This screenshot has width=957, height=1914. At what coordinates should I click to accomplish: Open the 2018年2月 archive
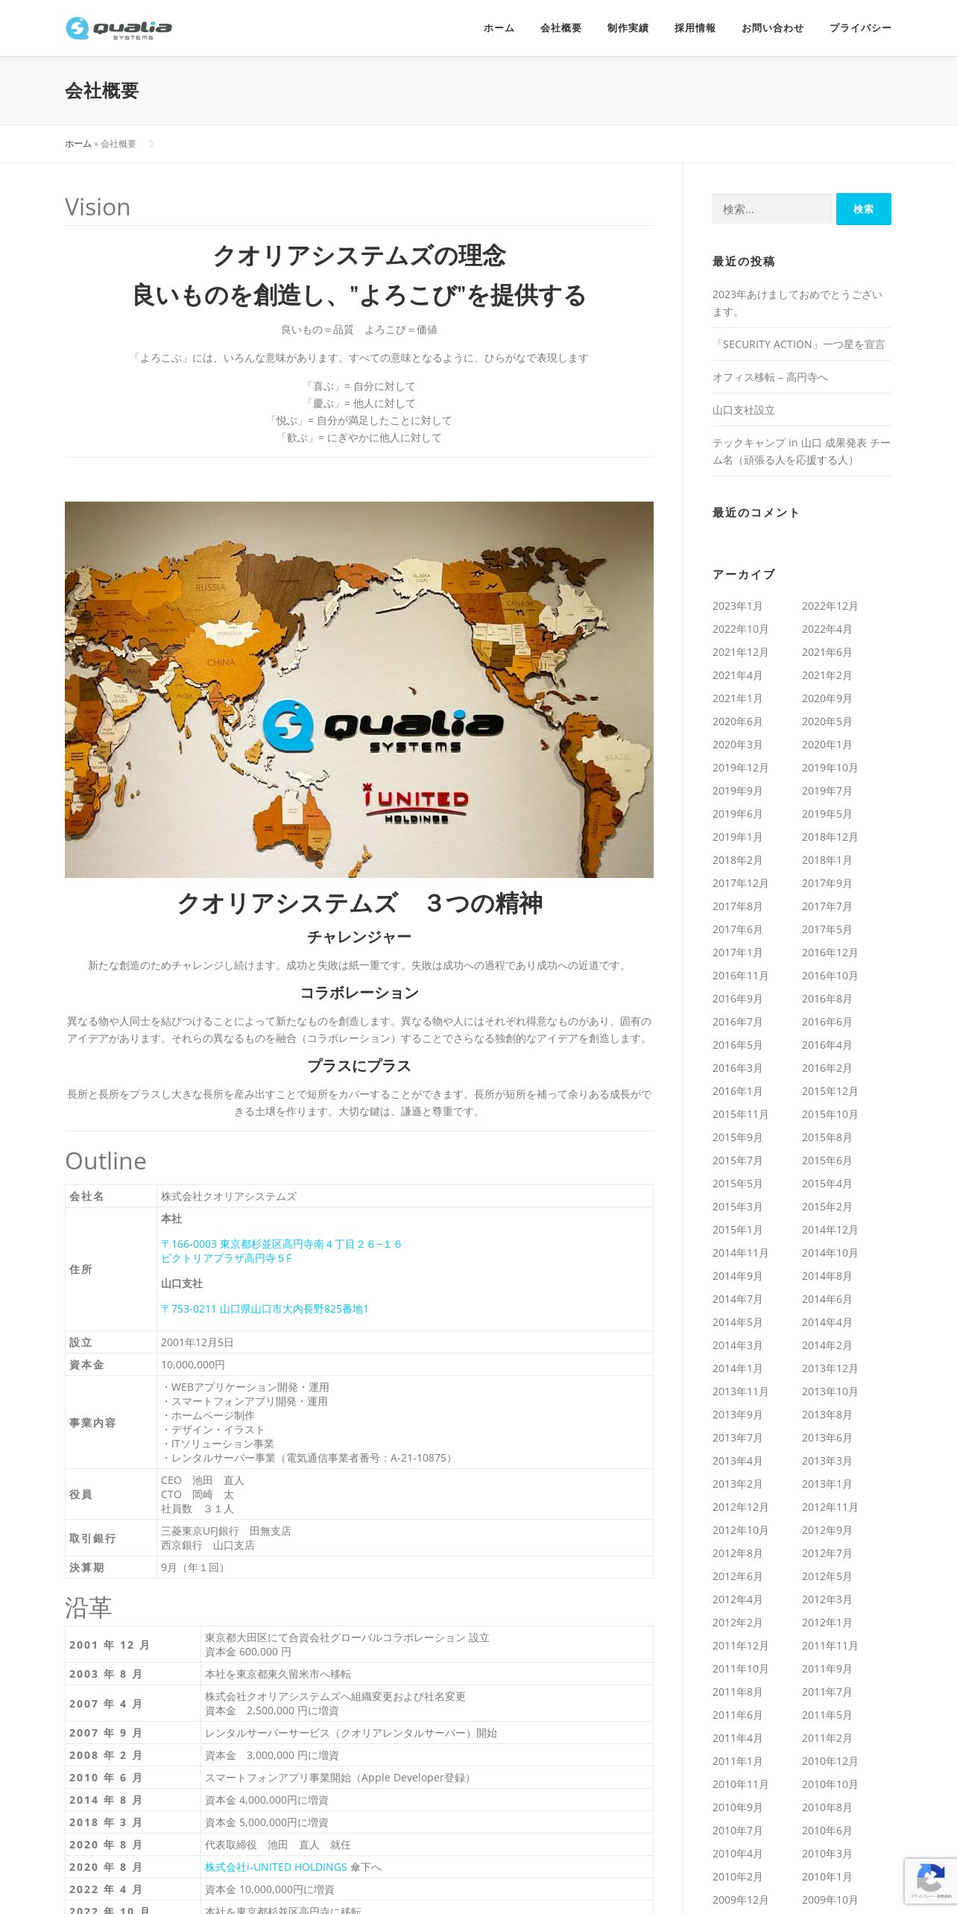point(737,860)
